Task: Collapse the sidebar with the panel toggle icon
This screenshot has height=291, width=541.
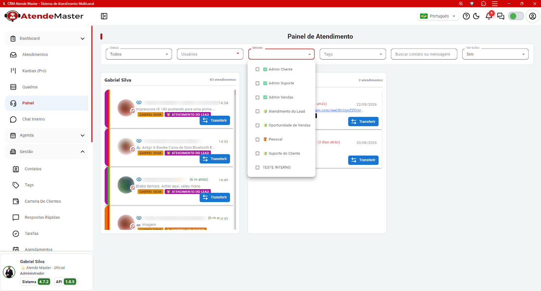Action: [x=104, y=16]
